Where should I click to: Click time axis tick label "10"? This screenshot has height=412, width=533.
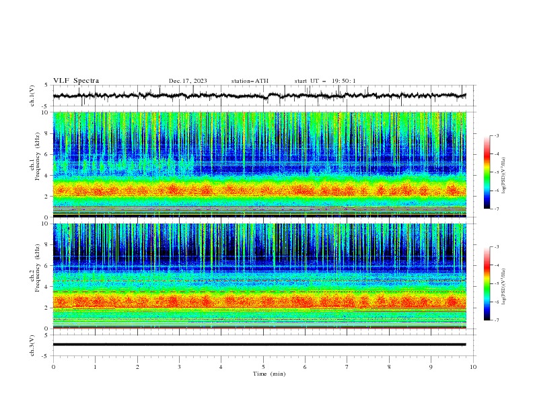473,367
